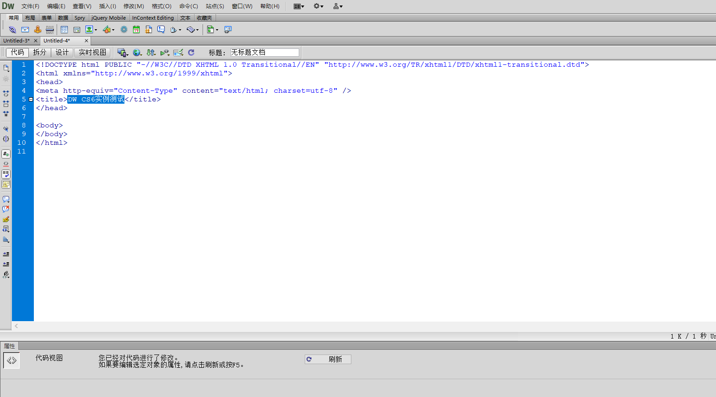
Task: Select the Hyperlink icon in the Insert bar
Action: point(12,29)
